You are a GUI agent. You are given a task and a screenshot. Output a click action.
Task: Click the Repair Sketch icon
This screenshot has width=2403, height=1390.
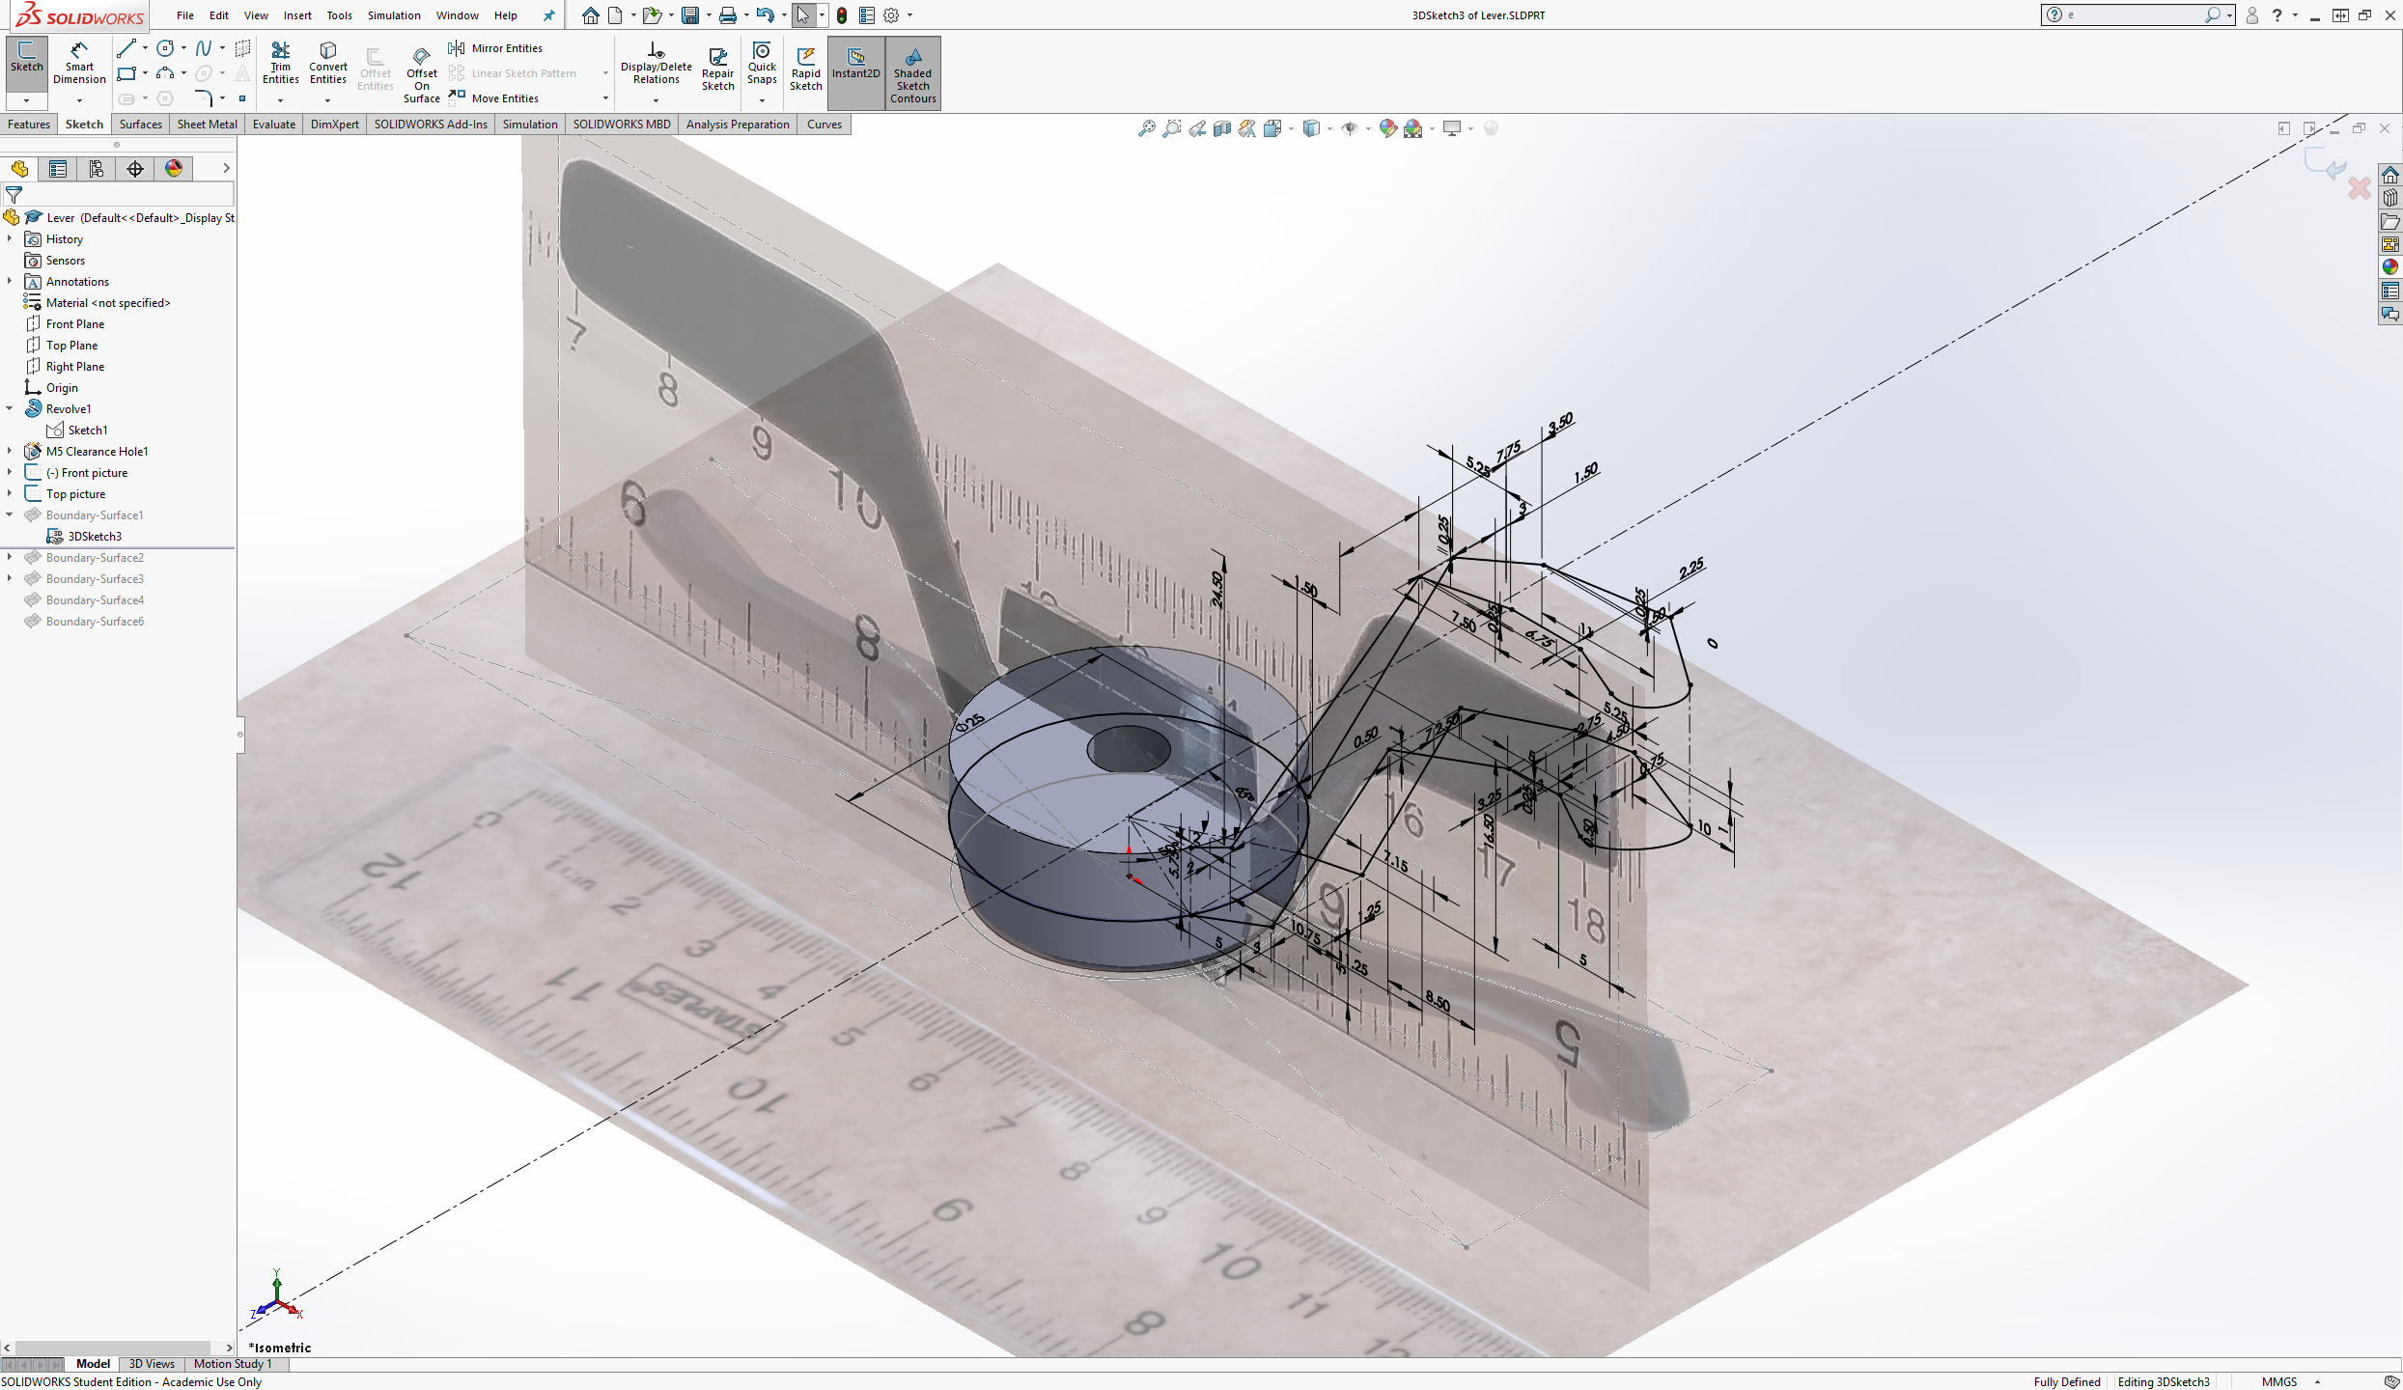[717, 69]
